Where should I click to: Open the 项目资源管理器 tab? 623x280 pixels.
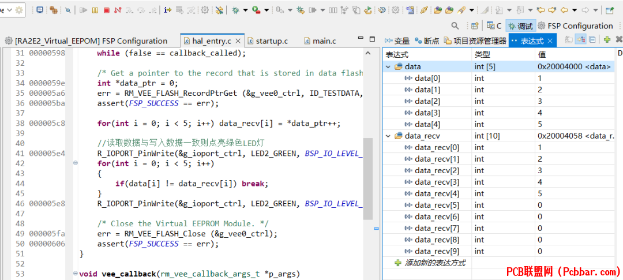475,41
